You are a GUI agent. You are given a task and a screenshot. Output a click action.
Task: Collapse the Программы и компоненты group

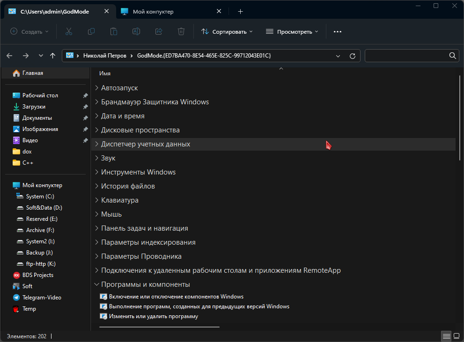[96, 284]
